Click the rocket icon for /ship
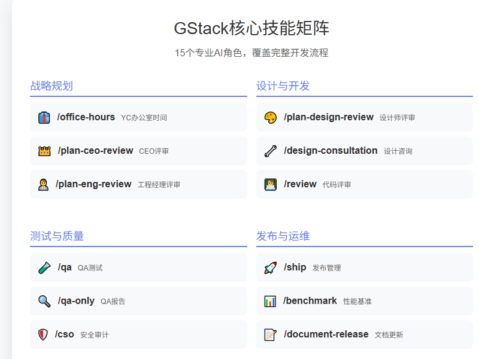Screen dimensions: 479x359 pyautogui.click(x=272, y=267)
